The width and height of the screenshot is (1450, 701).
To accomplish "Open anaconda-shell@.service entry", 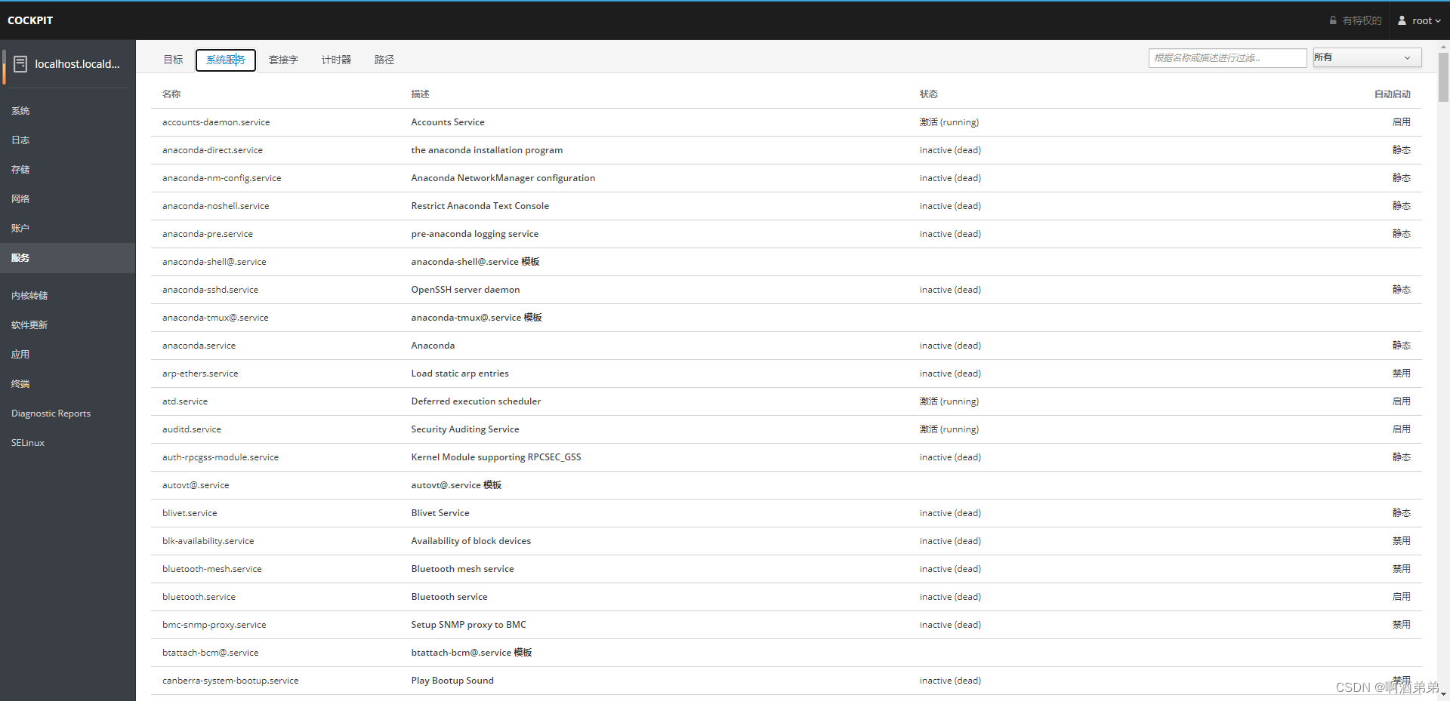I will [786, 262].
